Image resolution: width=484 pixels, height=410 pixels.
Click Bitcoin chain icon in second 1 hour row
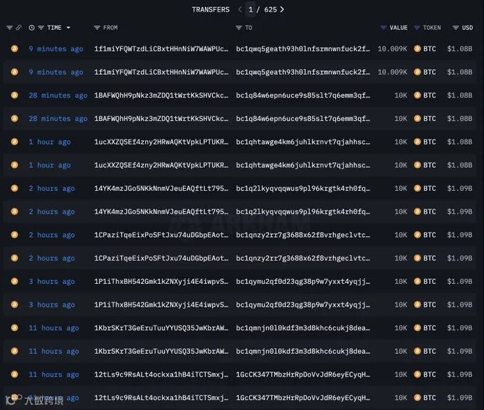tap(14, 165)
